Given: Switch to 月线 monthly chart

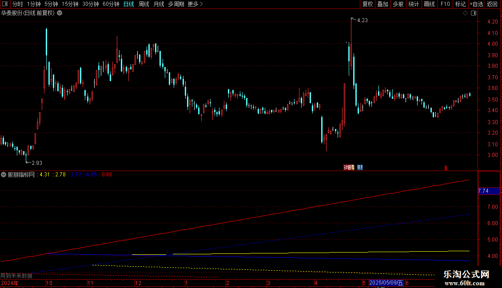Looking at the screenshot, I should pyautogui.click(x=159, y=4).
